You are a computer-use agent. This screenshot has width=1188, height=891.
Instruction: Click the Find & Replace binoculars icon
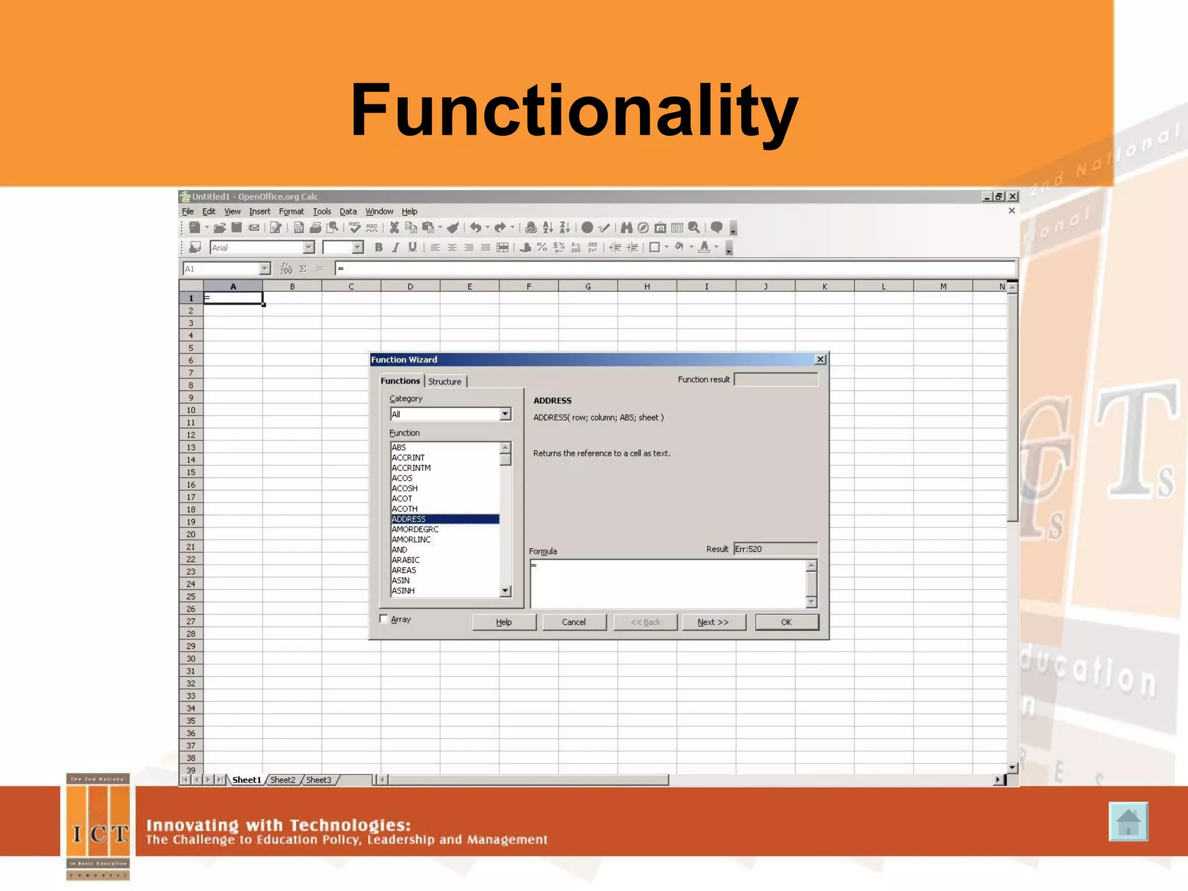[x=626, y=228]
